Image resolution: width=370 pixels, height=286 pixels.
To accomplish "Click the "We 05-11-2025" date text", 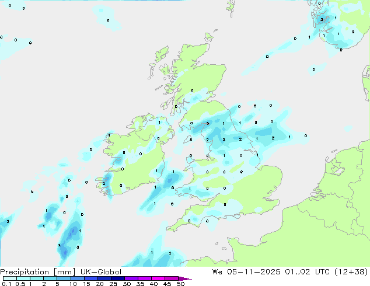I will (x=246, y=272).
